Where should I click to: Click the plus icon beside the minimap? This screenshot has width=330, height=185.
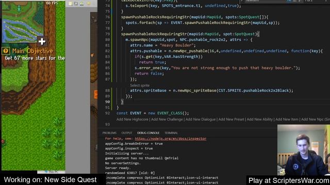(x=42, y=41)
